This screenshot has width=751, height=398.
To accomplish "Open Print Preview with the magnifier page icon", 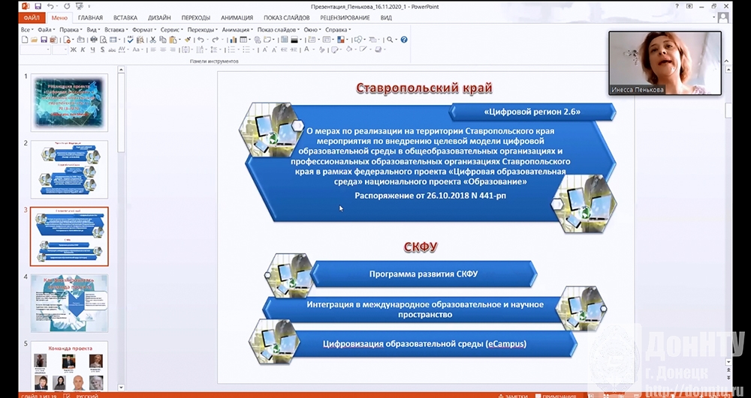I will click(103, 40).
